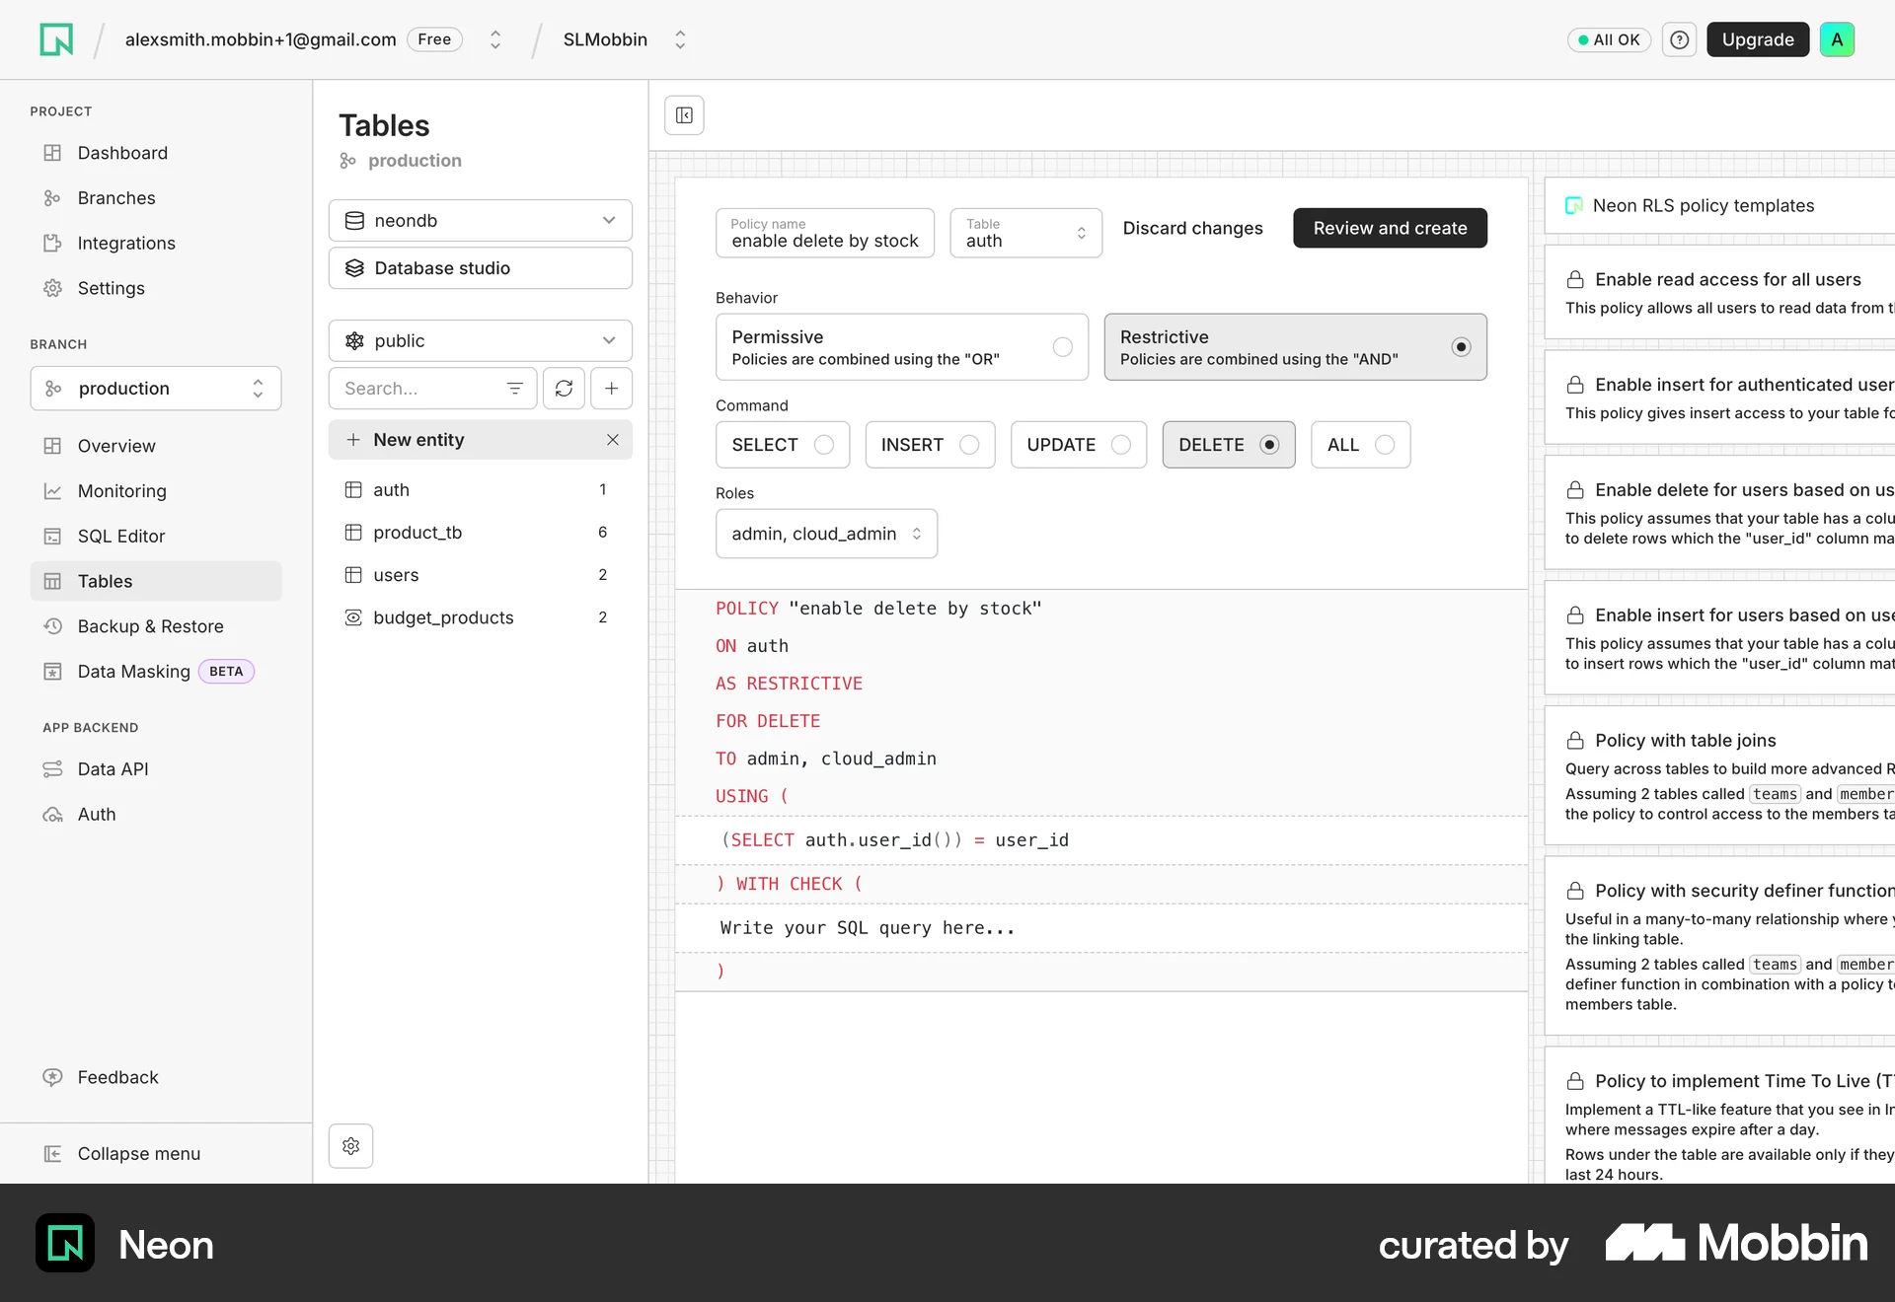Screen dimensions: 1895x1302
Task: Choose the ALL command option
Action: (1360, 445)
